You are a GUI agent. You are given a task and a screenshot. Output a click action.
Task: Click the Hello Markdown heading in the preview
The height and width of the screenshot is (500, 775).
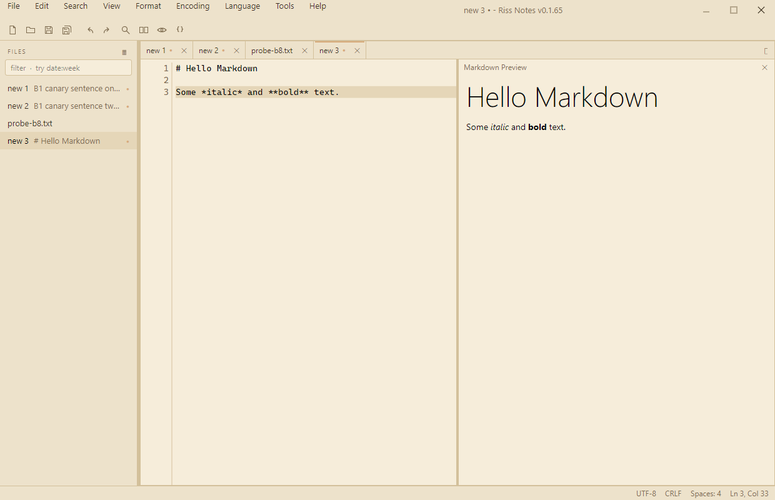click(562, 98)
